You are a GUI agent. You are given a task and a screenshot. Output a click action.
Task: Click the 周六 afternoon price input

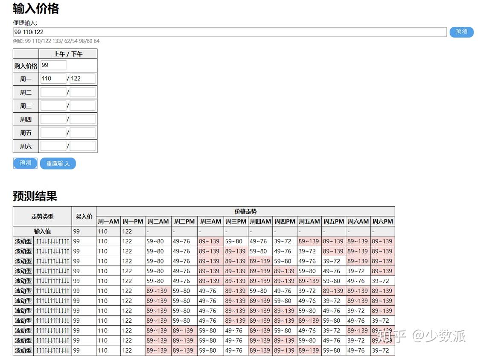82,146
